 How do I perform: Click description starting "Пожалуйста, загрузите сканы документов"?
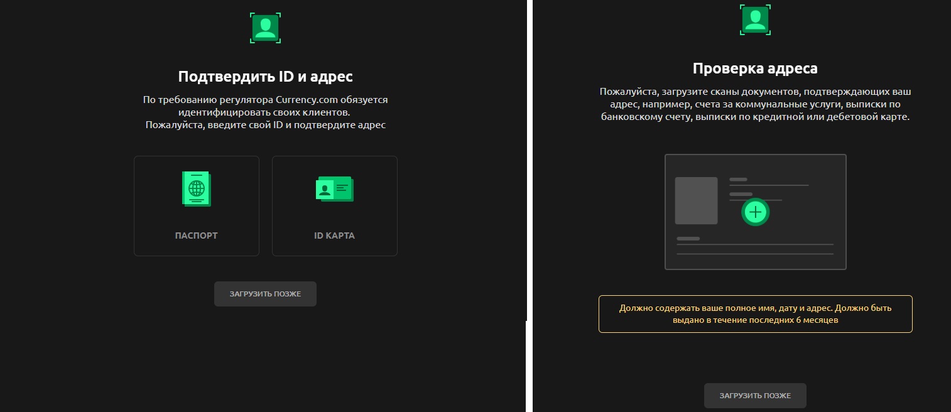pos(755,104)
